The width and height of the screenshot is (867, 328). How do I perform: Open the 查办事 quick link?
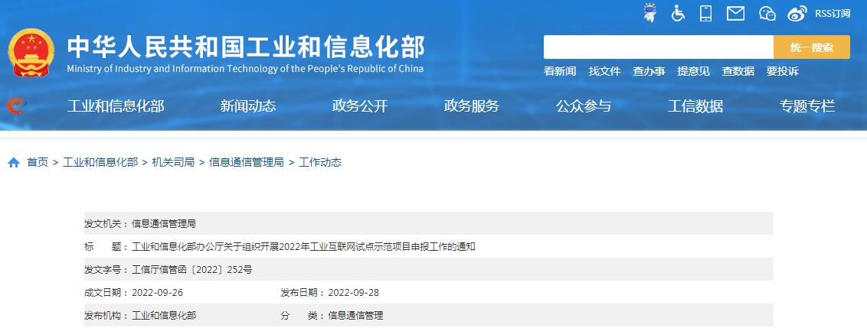coord(649,71)
